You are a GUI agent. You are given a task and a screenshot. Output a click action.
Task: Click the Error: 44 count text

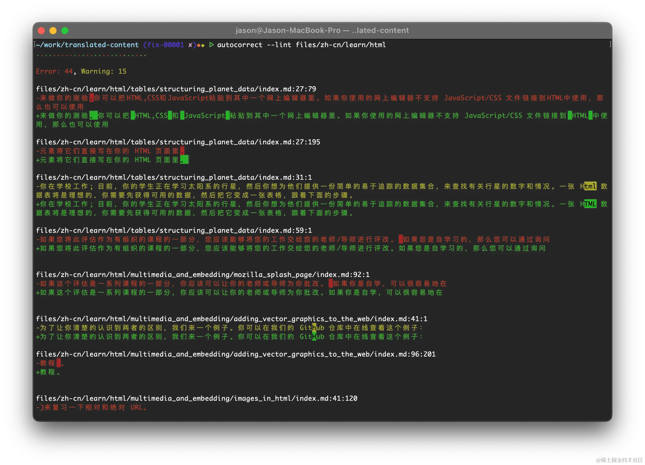[54, 71]
